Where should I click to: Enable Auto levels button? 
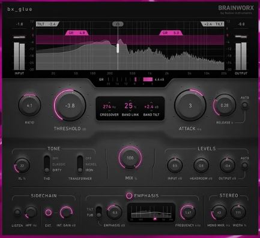pos(244,165)
